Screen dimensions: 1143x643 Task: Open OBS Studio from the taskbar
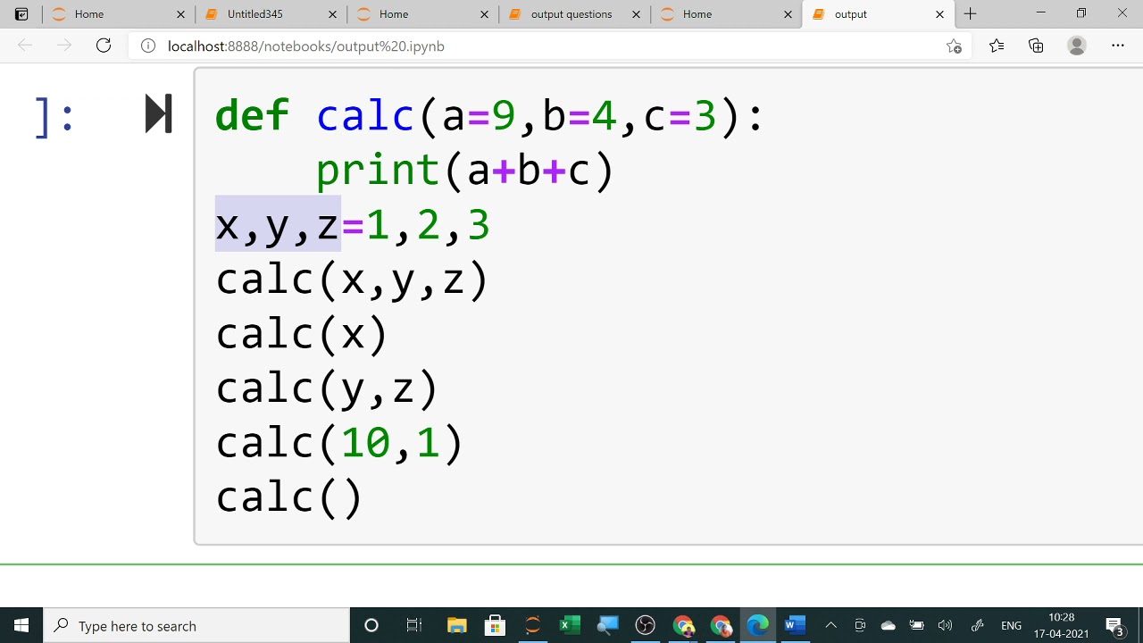(645, 625)
